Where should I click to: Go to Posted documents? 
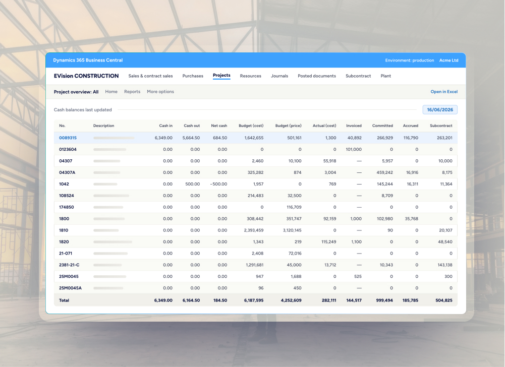coord(317,76)
